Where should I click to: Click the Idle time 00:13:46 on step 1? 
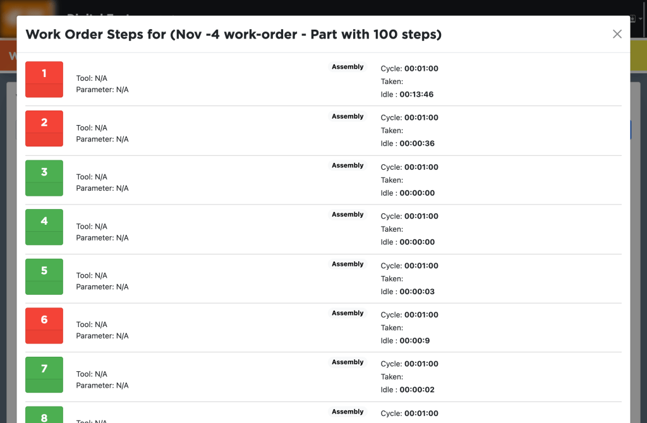coord(408,94)
